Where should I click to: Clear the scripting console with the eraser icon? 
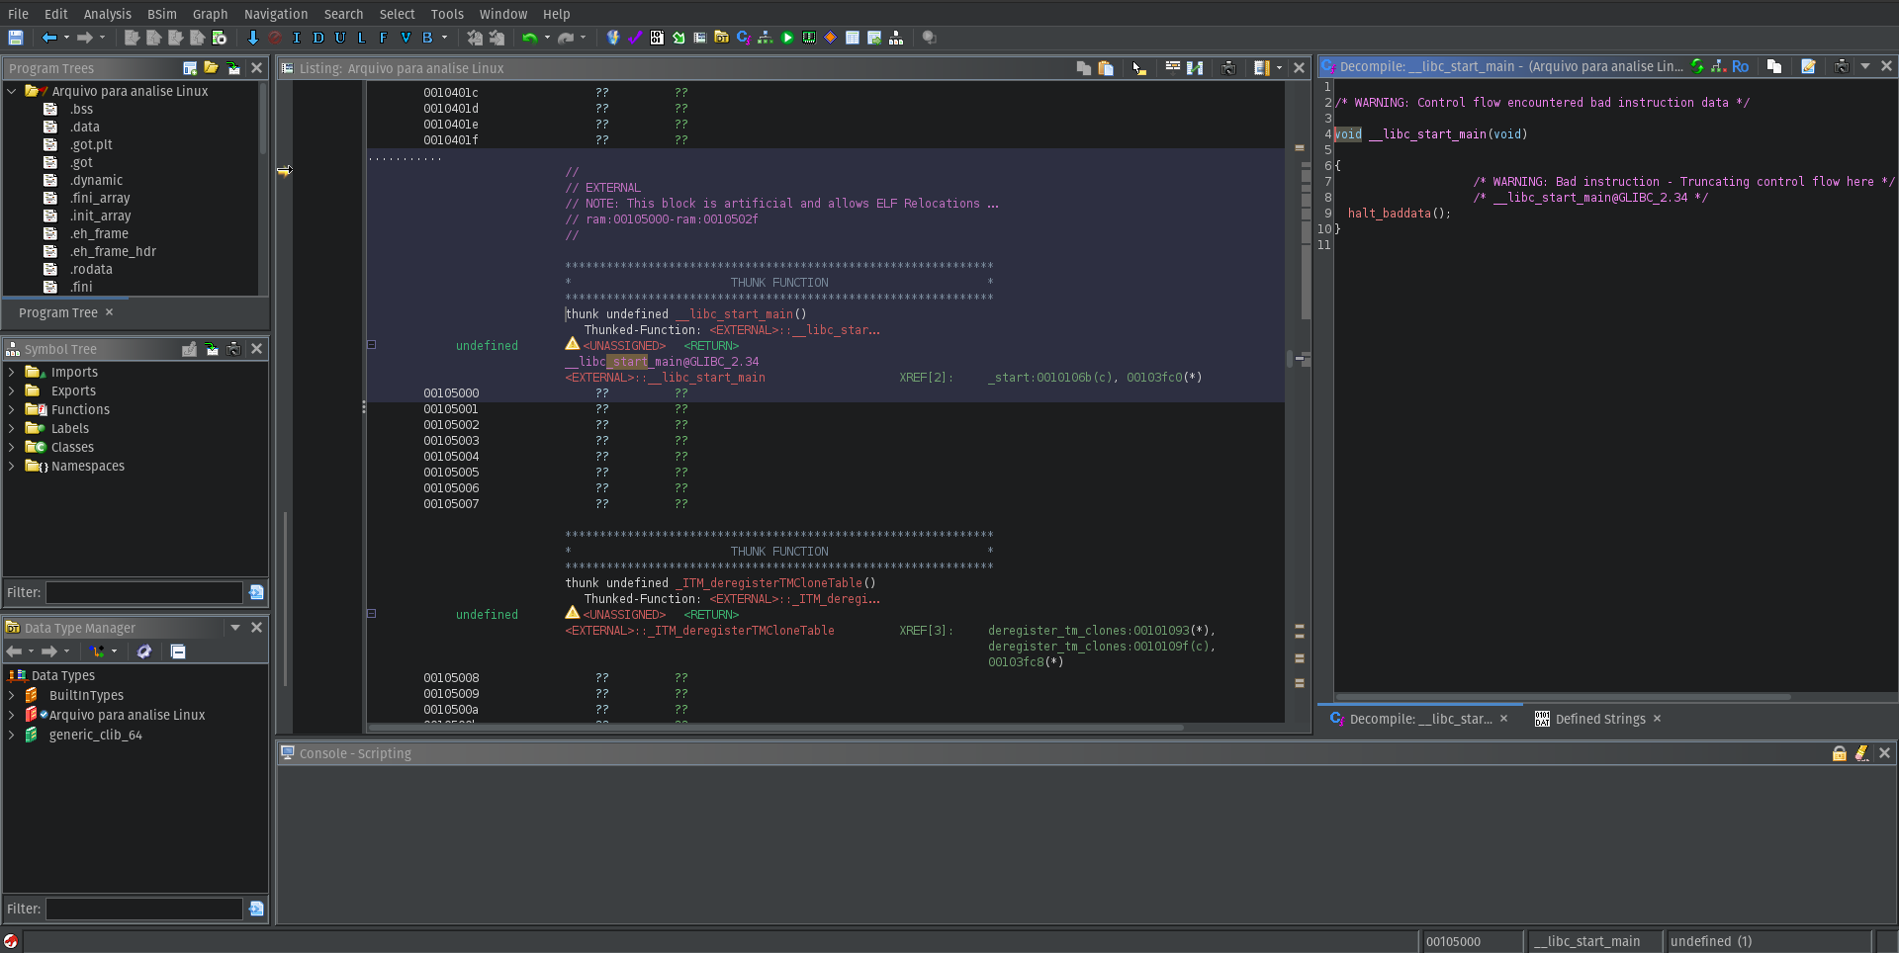click(x=1862, y=753)
